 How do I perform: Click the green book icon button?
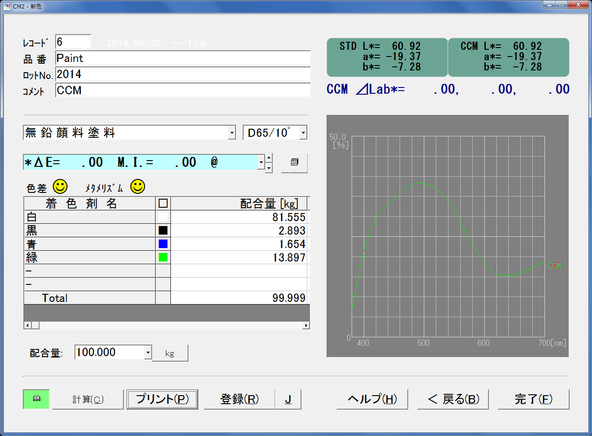point(36,399)
